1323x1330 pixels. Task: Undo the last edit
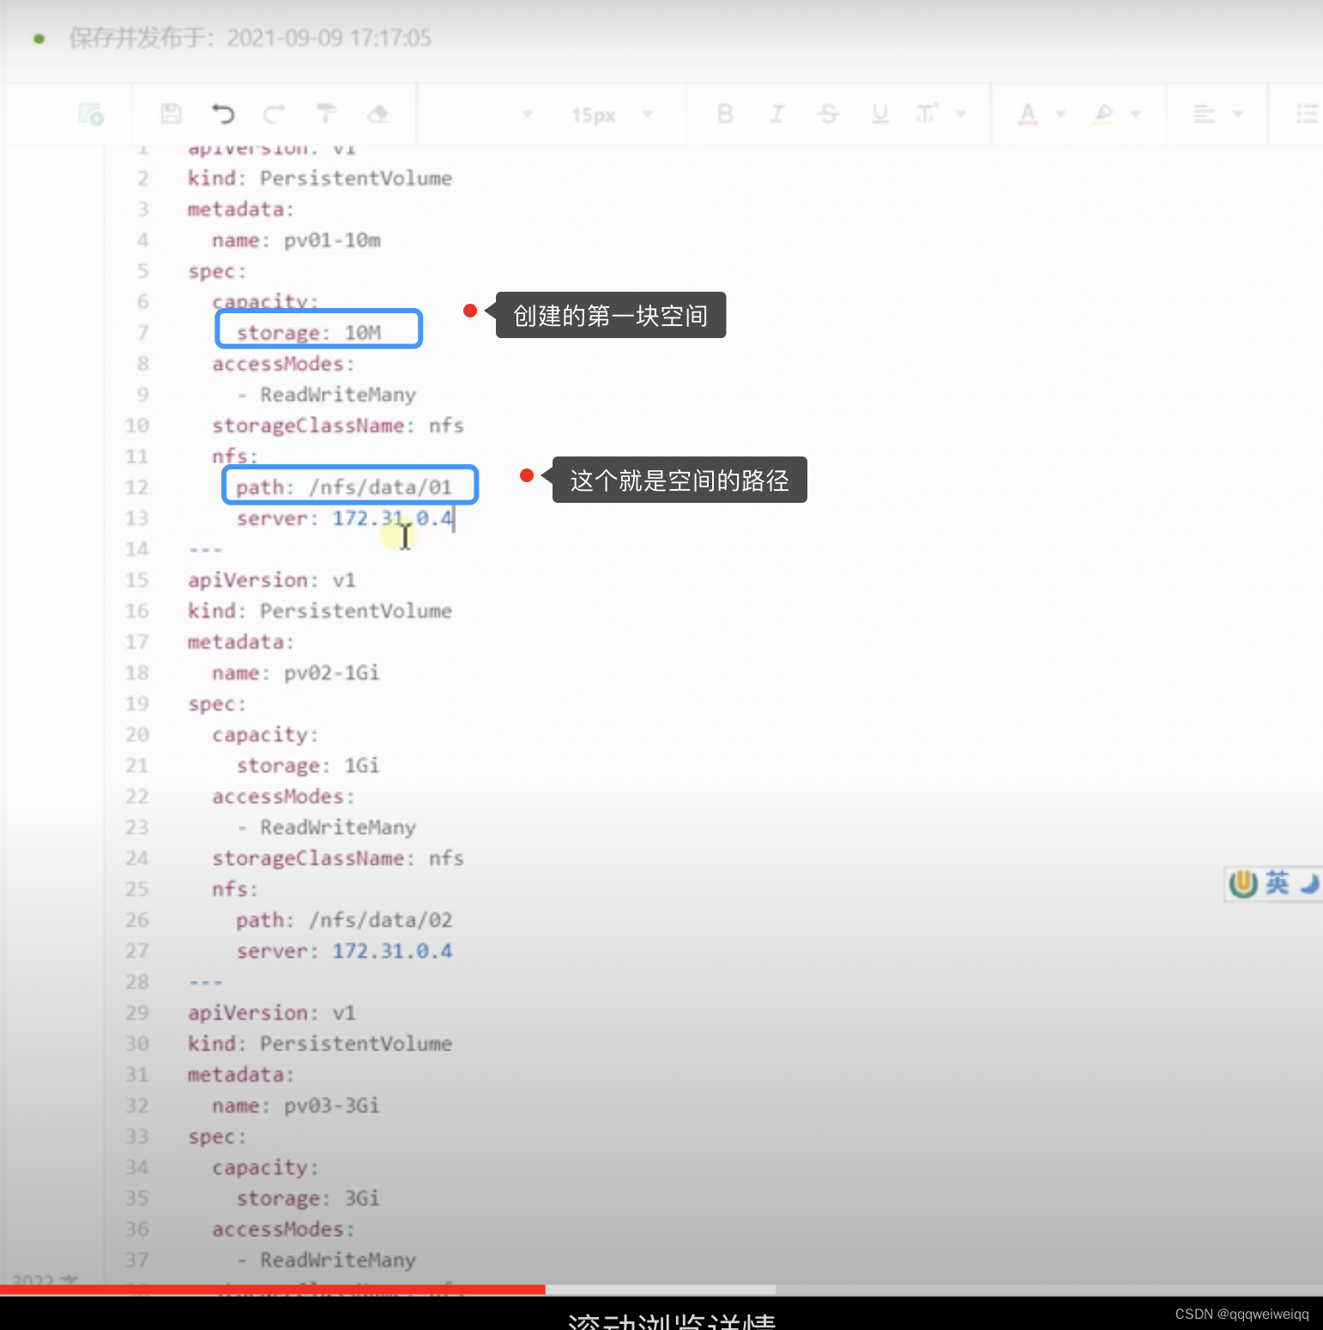pos(223,113)
